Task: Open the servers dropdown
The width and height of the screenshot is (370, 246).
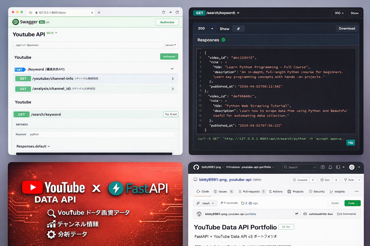Action: (x=171, y=45)
